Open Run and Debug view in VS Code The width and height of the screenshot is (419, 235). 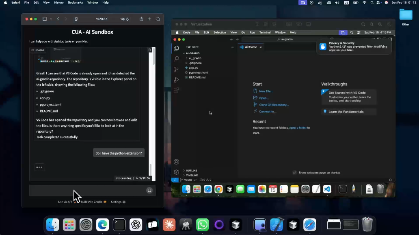pyautogui.click(x=176, y=80)
